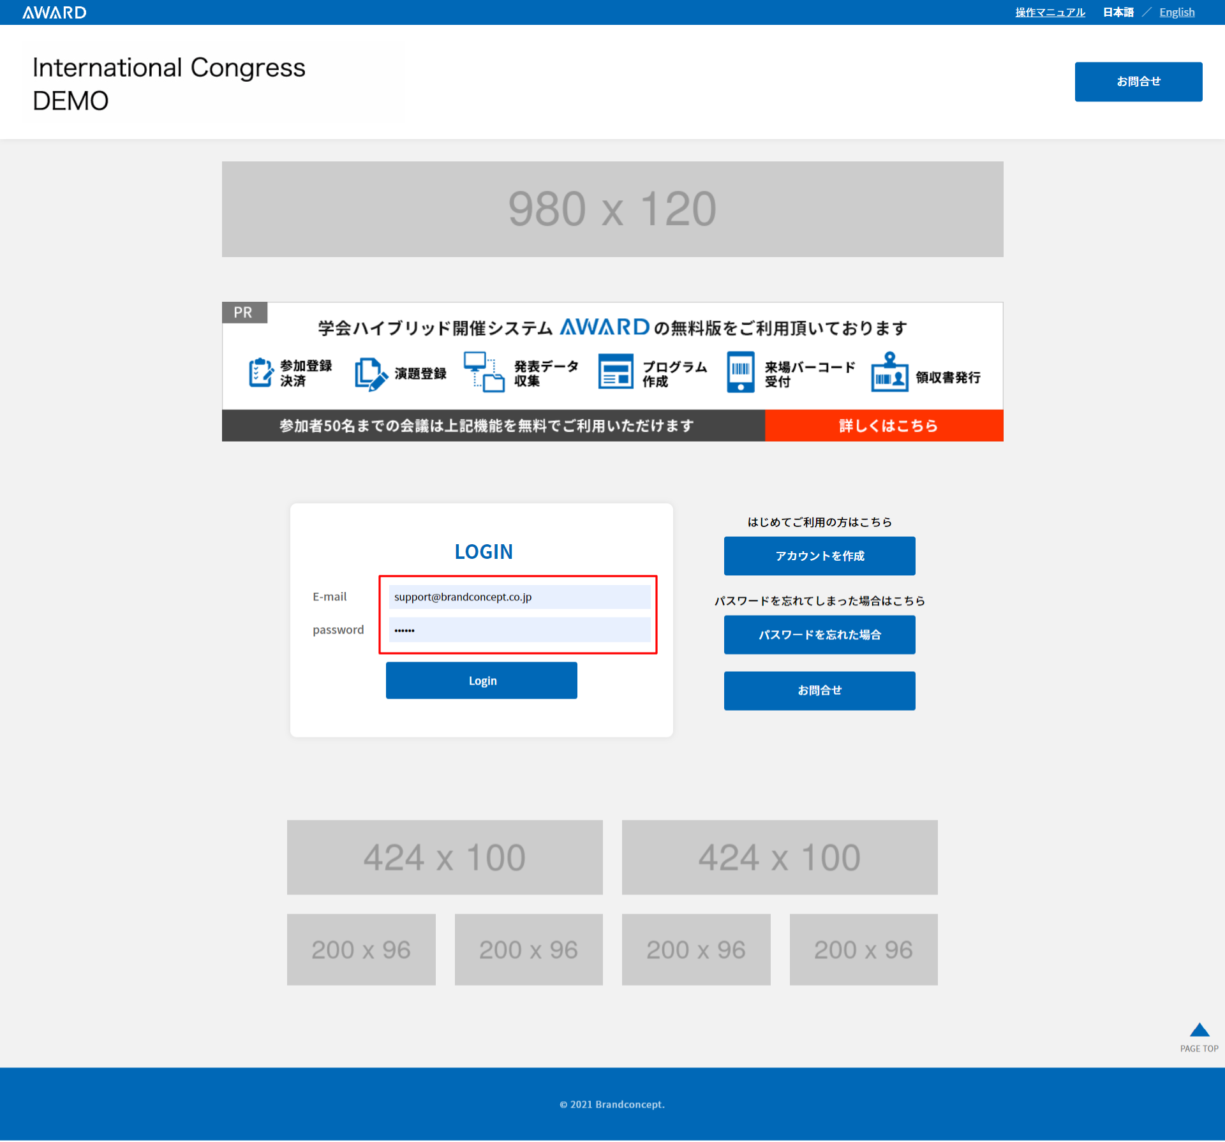Click the PAGE TOP arrow icon
1225x1142 pixels.
(x=1199, y=1030)
